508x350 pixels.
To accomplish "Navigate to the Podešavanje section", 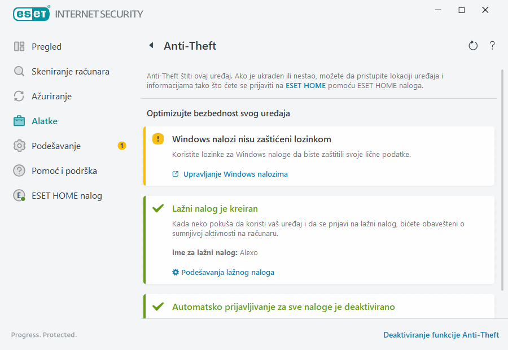I will pos(56,146).
